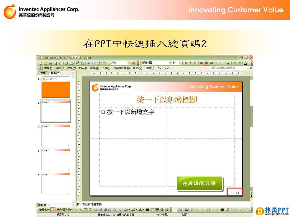Click the orange round PowerCam record icon
290x217 pixels.
(134, 63)
